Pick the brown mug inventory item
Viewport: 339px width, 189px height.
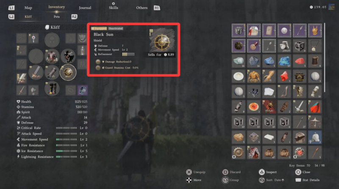314,61
